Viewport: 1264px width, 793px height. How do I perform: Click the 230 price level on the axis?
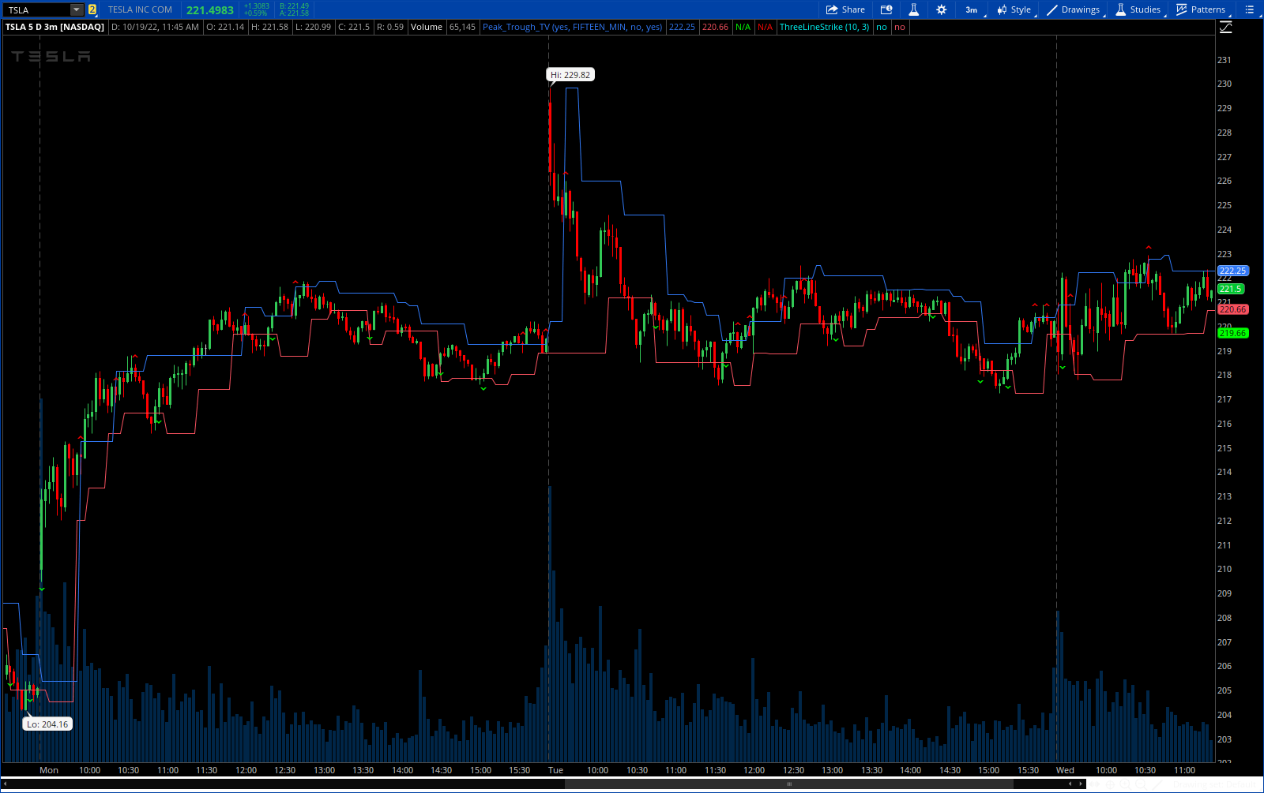[x=1224, y=84]
